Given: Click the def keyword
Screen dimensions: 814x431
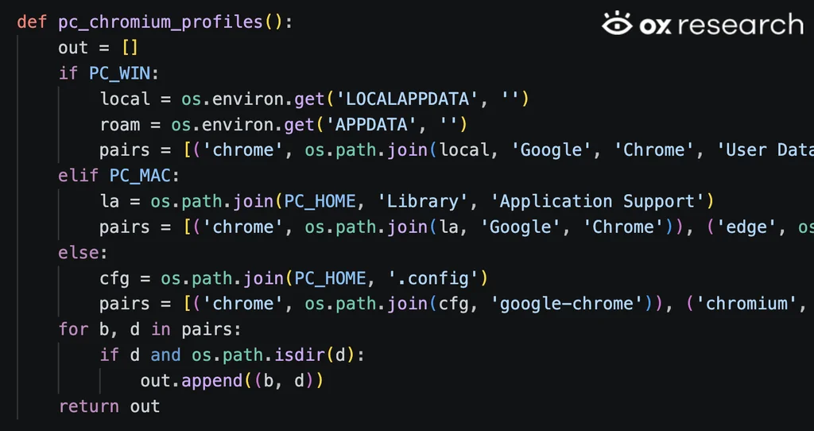Looking at the screenshot, I should (x=32, y=22).
